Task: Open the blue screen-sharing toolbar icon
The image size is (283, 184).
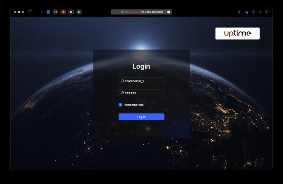Action: pos(246,12)
